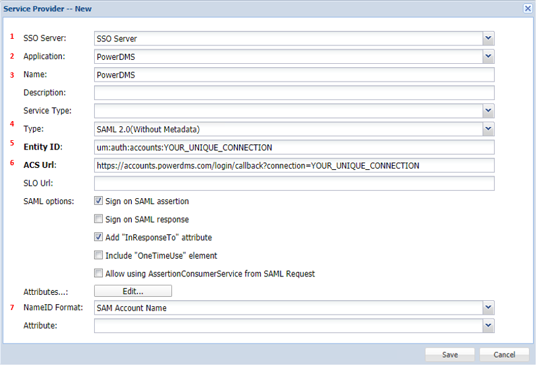The height and width of the screenshot is (366, 537).
Task: Open the Attribute dropdown at bottom
Action: (488, 325)
